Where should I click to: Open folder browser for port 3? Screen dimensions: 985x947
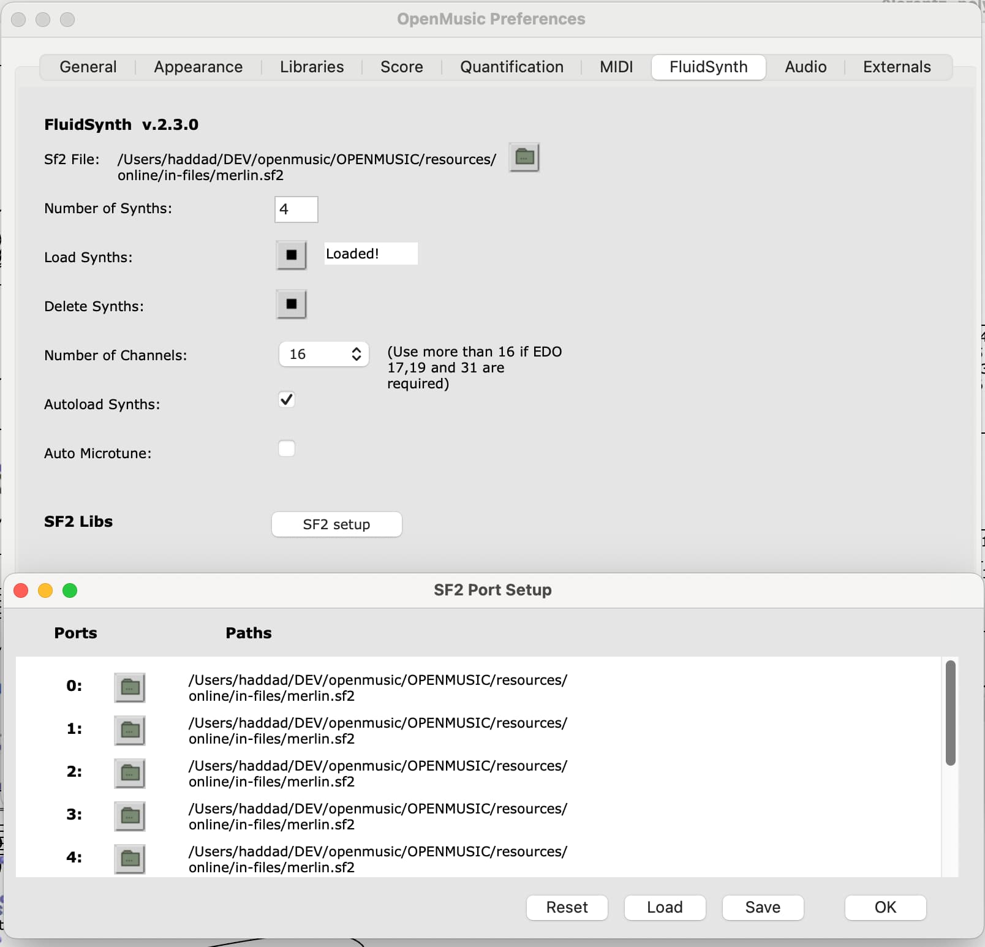[x=130, y=816]
